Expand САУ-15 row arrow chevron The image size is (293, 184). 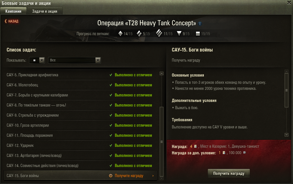coord(153,176)
